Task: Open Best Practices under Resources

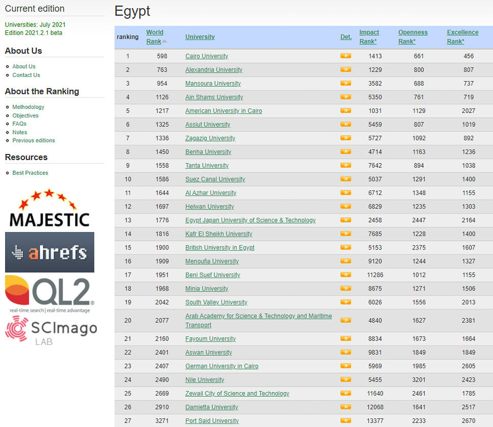Action: [30, 173]
